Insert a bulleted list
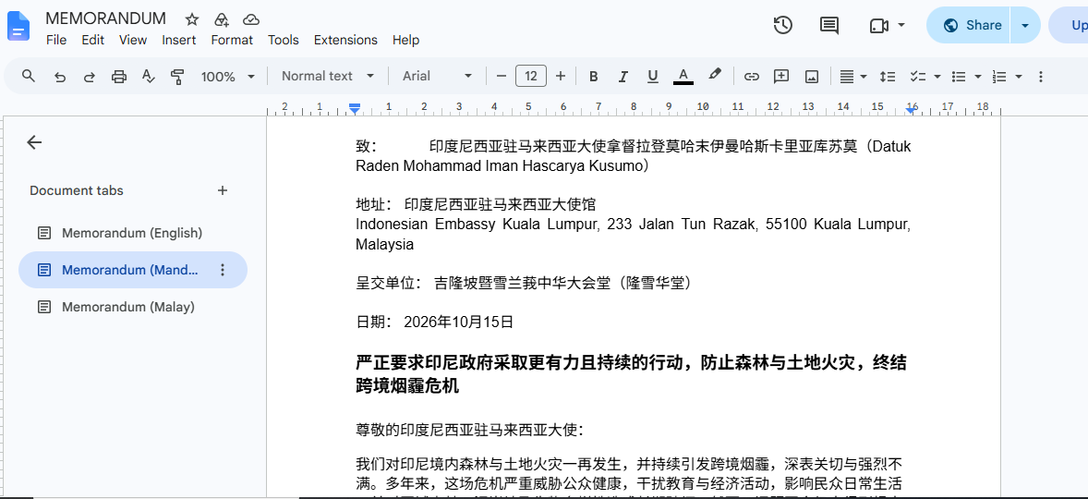Viewport: 1088px width, 499px height. tap(959, 77)
